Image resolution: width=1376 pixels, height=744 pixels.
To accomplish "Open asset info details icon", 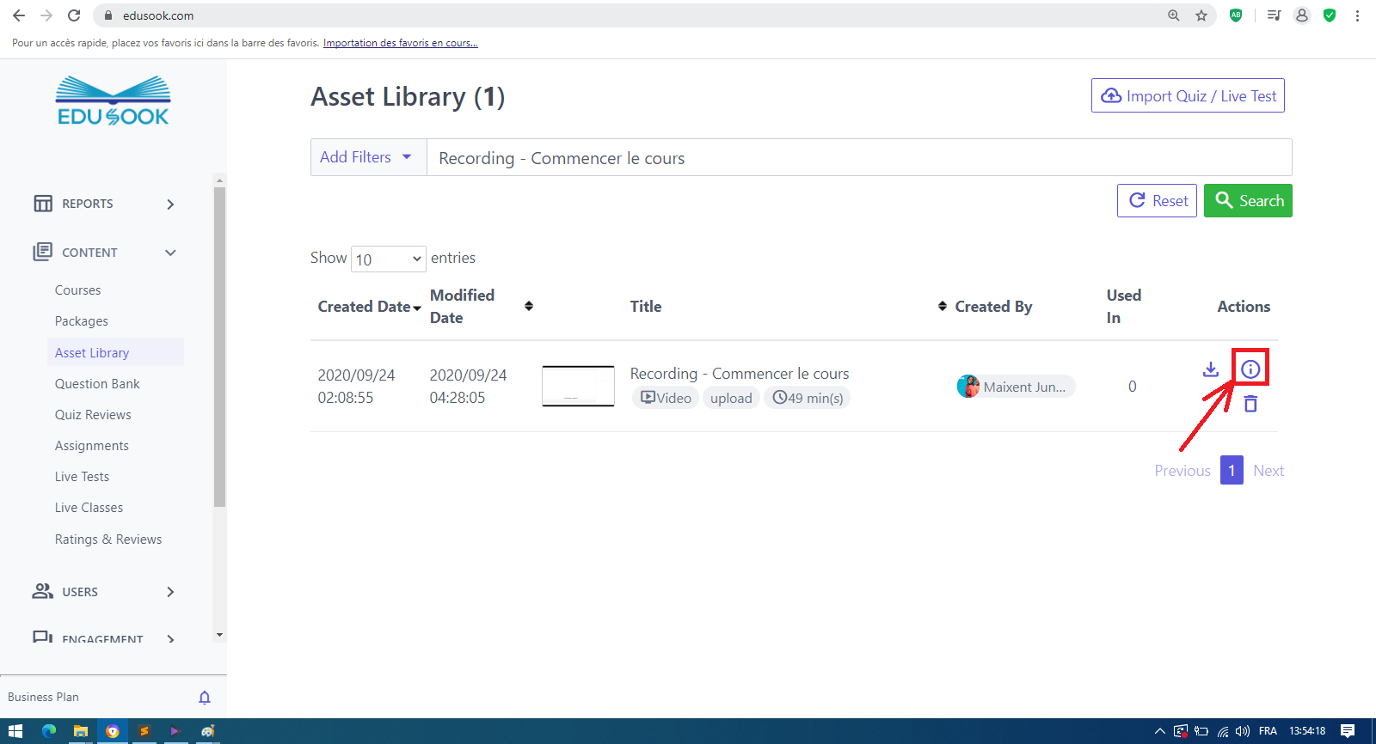I will tap(1250, 369).
